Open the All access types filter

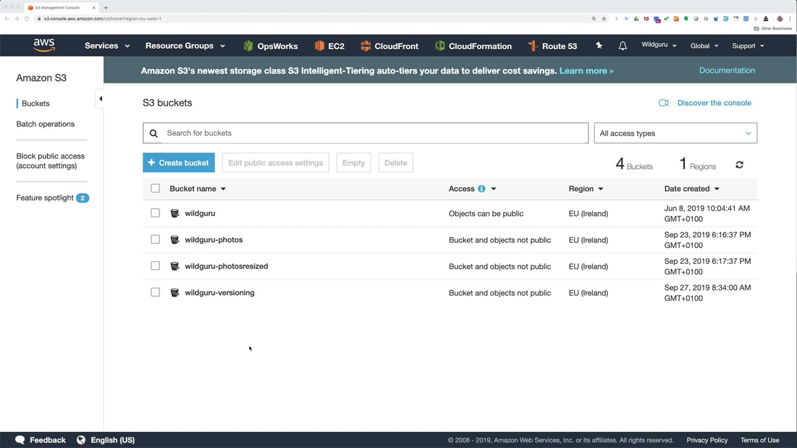coord(676,133)
